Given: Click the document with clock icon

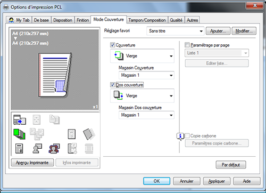Looking at the screenshot, I should click(x=72, y=149).
